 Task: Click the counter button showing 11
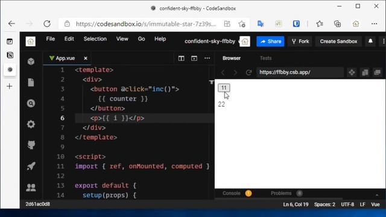(x=224, y=87)
